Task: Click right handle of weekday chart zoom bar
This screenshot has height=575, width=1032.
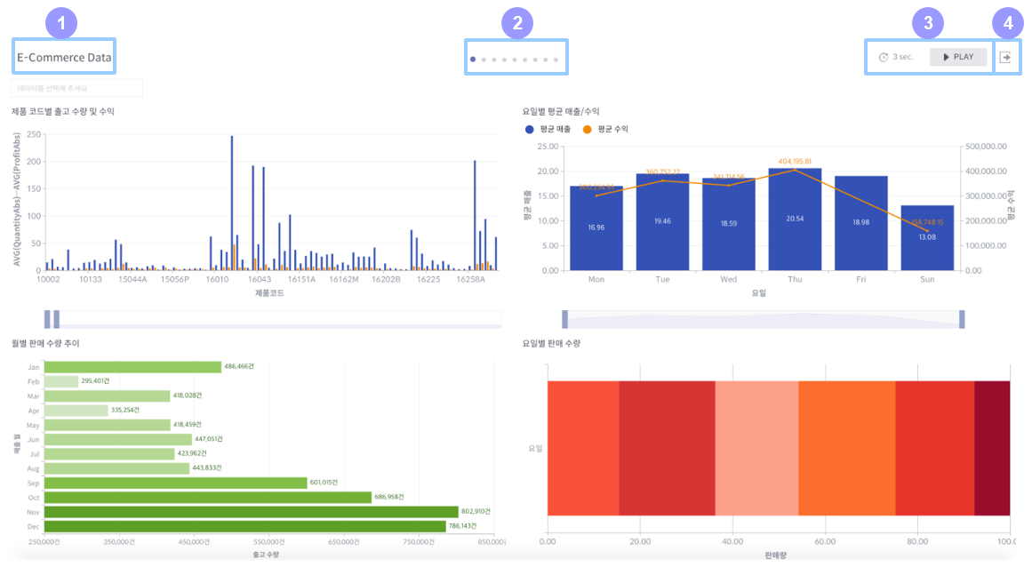Action: click(x=962, y=319)
